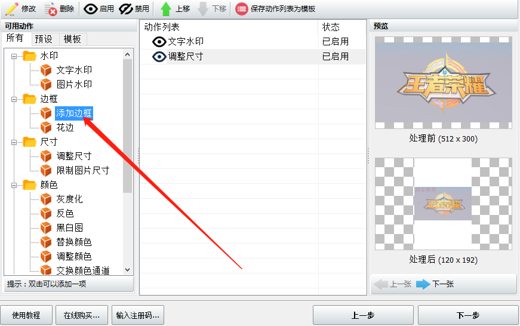Click the 反色 cube icon
Screen dimensions: 520x326
46,213
